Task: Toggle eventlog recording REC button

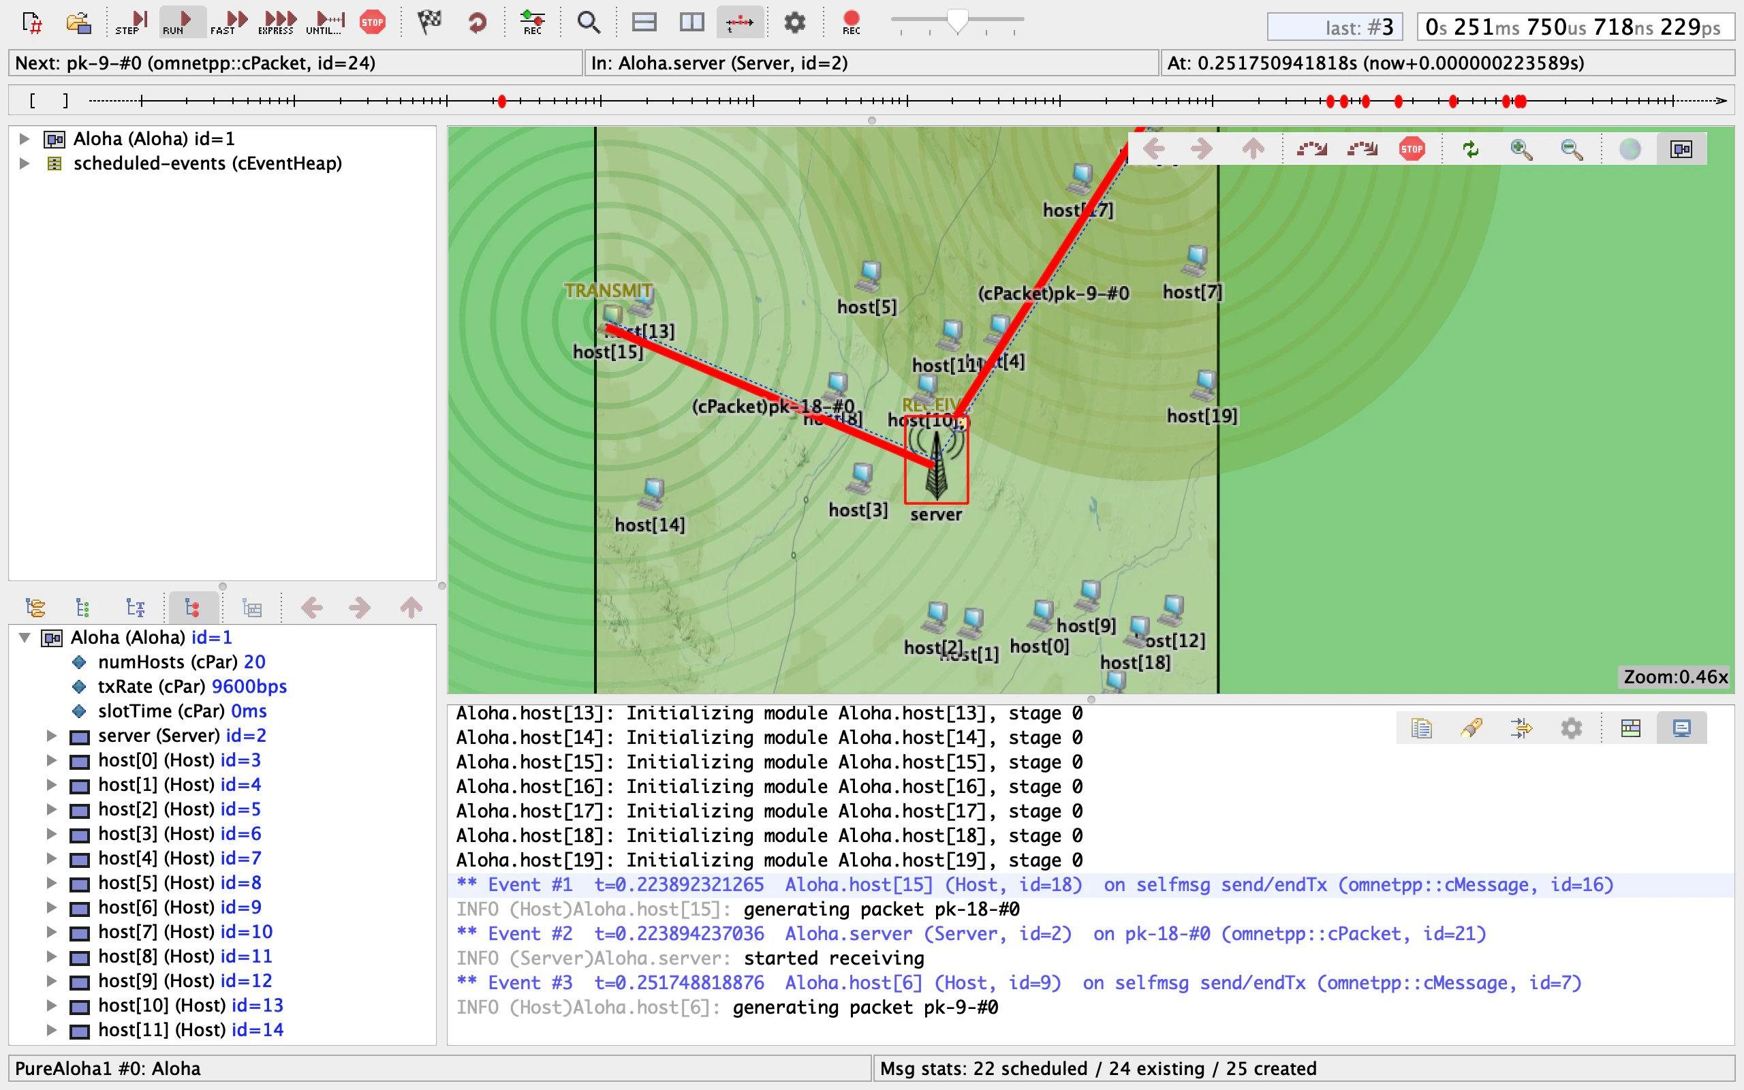Action: coord(533,22)
